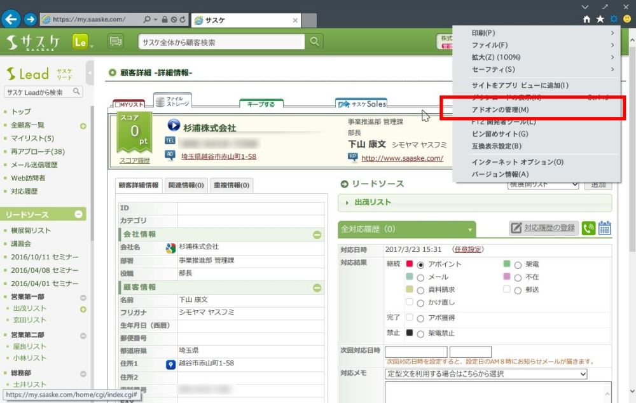Collapse the 会社情報 section
Viewport: 636px width, 403px height.
(317, 235)
